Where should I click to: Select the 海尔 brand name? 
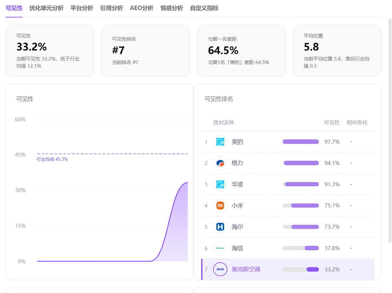237,227
